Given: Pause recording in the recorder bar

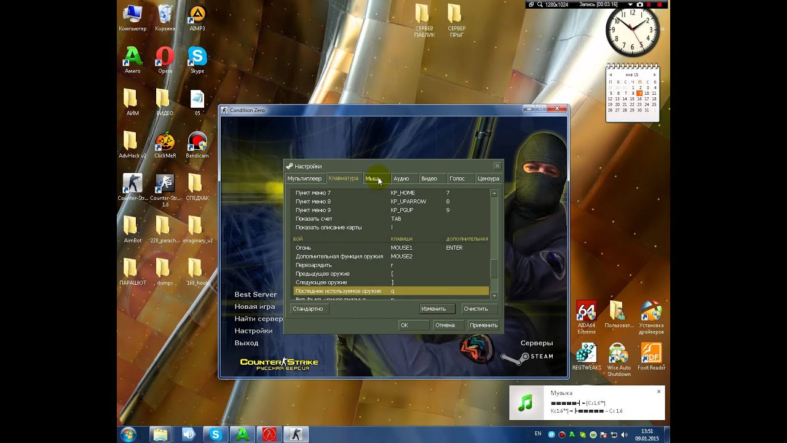Looking at the screenshot, I should pos(649,4).
